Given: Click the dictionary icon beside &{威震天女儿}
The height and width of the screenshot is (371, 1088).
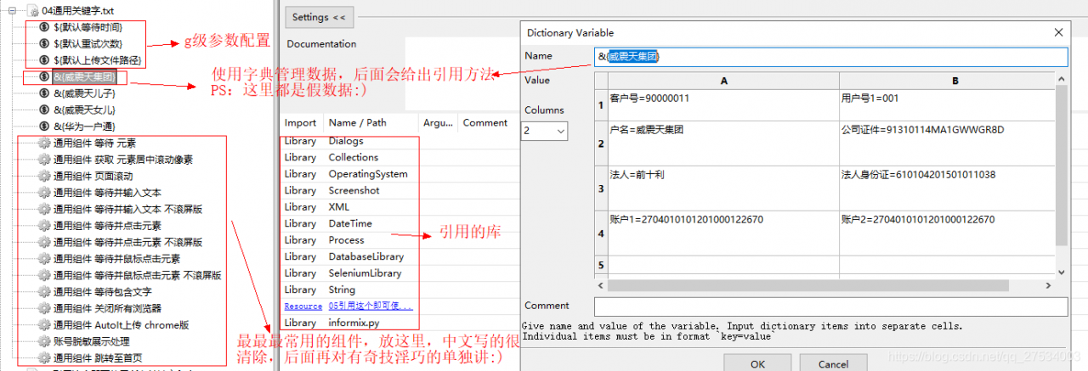Looking at the screenshot, I should (x=43, y=110).
